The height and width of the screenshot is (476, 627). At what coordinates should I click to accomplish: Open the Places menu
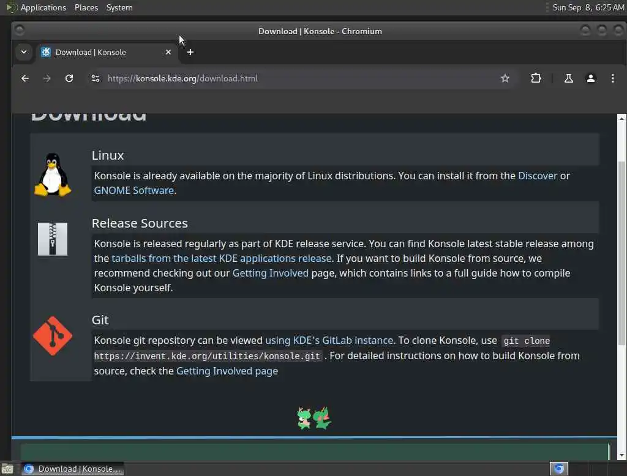click(x=86, y=7)
